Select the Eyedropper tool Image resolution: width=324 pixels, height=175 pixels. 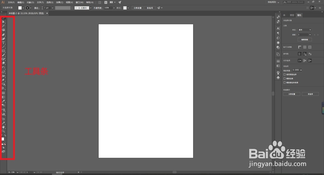[4, 101]
